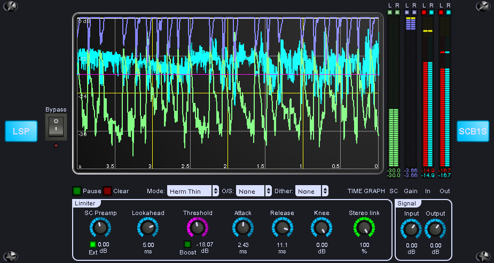The image size is (494, 263).
Task: Toggle the Boost button under Threshold
Action: point(187,244)
